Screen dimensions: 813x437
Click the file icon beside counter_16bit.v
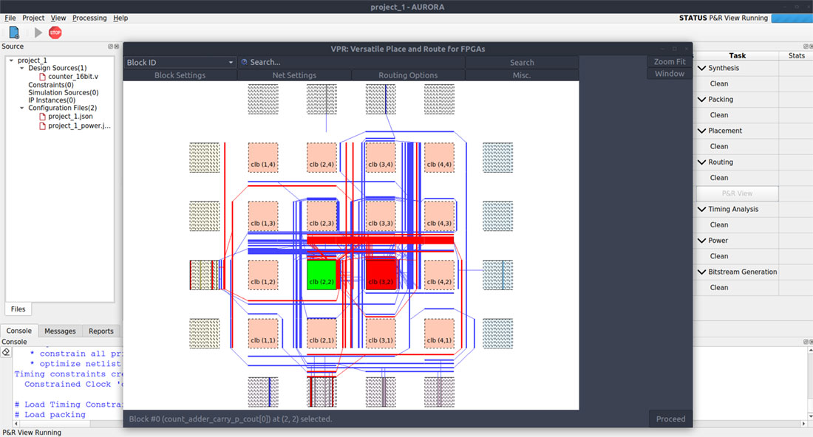(43, 77)
